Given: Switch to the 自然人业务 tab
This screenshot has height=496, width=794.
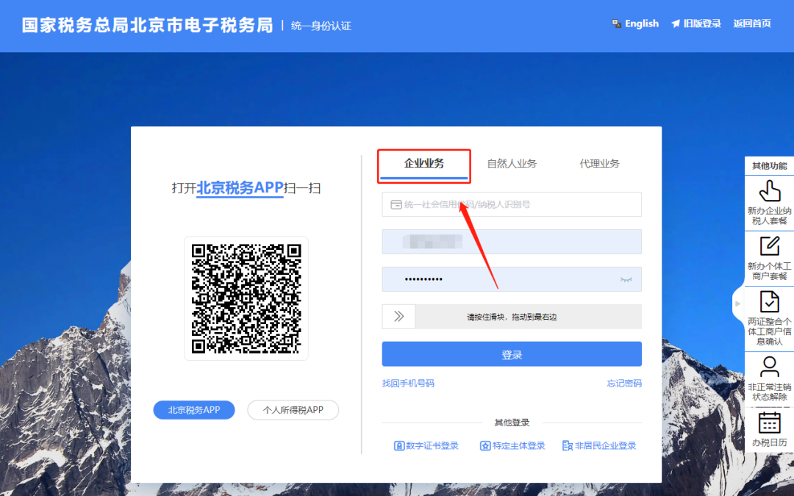Looking at the screenshot, I should click(512, 163).
